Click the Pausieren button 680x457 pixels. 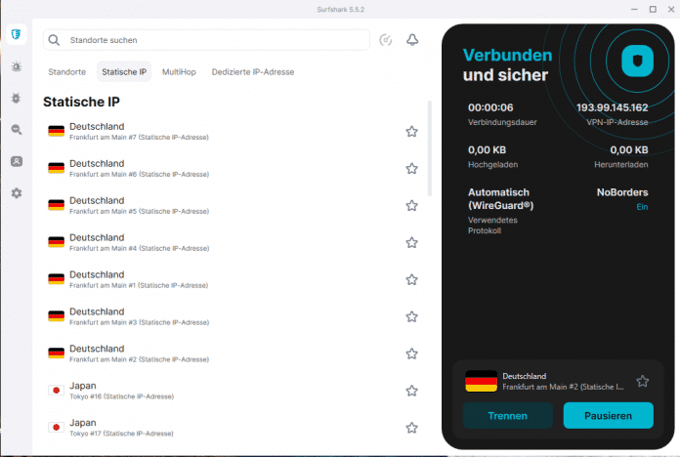click(608, 415)
